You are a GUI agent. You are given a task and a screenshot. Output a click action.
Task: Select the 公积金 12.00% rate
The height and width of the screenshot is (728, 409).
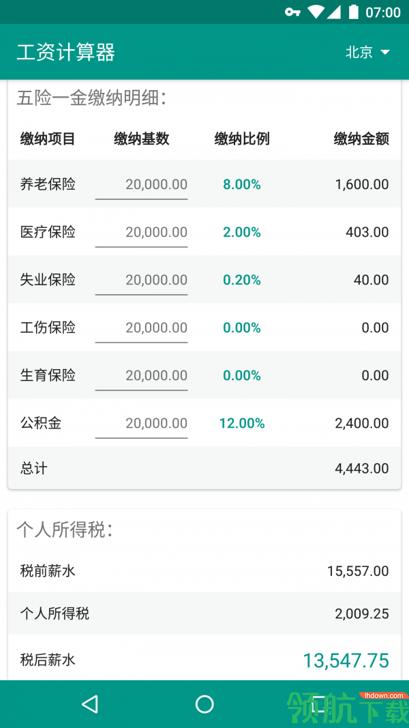tap(241, 423)
